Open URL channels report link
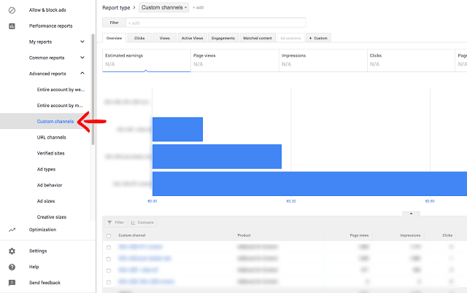 [x=52, y=138]
